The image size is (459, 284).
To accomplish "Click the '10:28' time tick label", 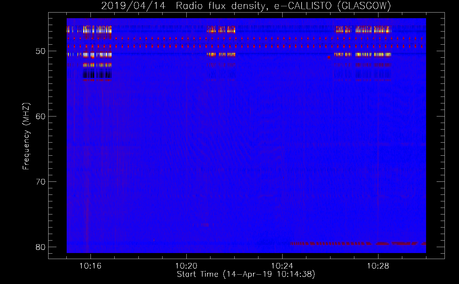I will pos(378,266).
